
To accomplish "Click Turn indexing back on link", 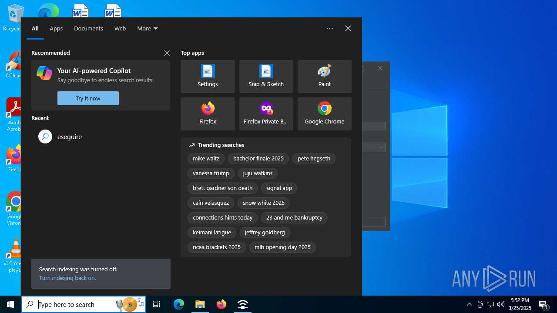I will (67, 278).
